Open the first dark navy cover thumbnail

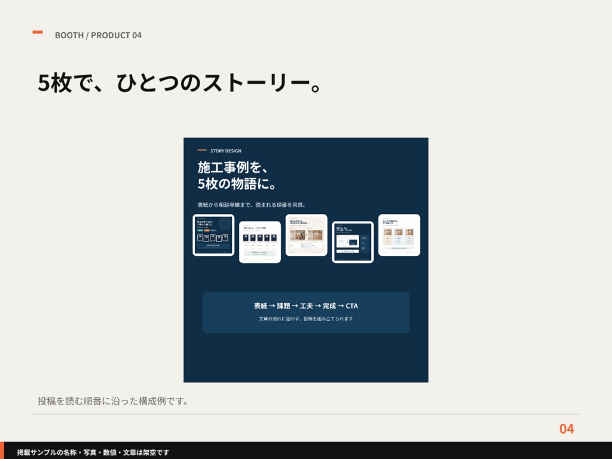point(213,235)
